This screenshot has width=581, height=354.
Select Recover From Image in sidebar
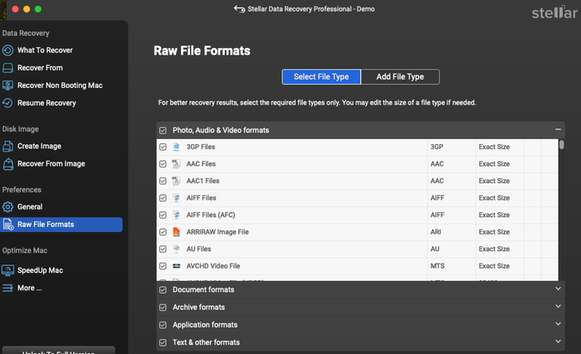(x=51, y=163)
